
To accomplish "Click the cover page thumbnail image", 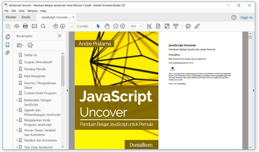I will pos(116,90).
